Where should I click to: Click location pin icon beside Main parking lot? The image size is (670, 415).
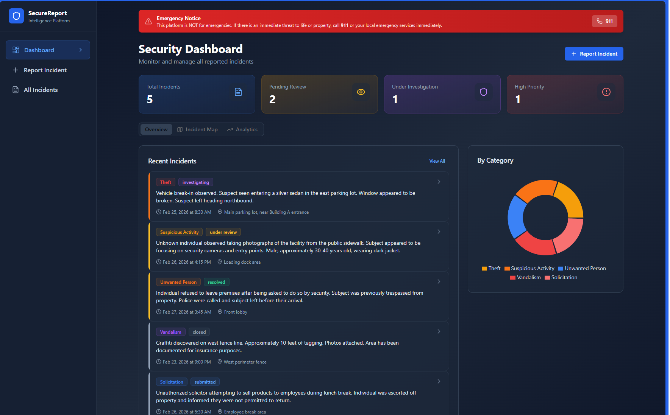(x=220, y=212)
